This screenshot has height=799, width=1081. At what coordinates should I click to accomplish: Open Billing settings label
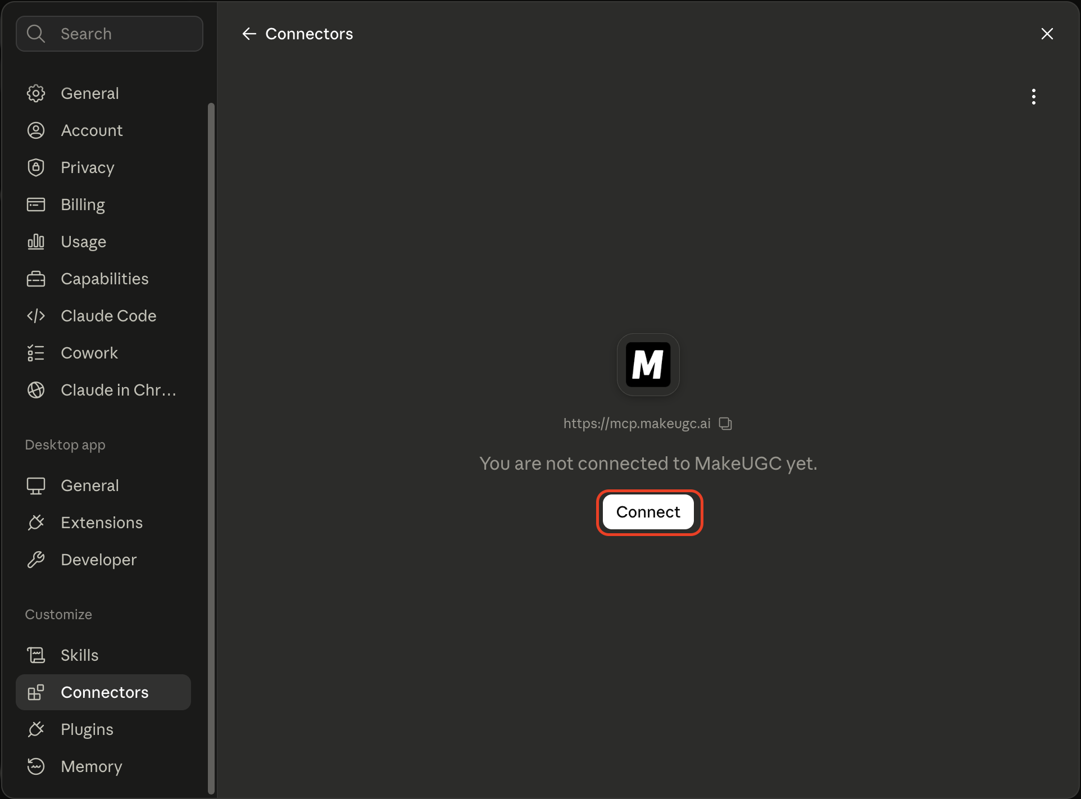pyautogui.click(x=83, y=205)
